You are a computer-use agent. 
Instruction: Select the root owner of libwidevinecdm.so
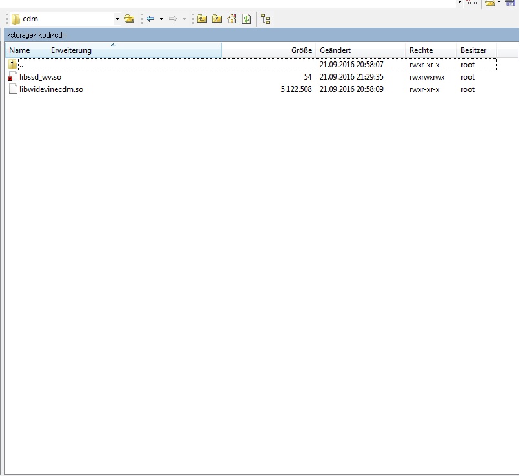click(468, 90)
